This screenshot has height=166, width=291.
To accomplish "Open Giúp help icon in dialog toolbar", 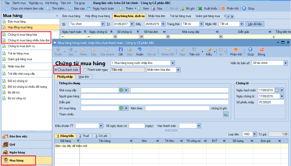I will coord(250,49).
